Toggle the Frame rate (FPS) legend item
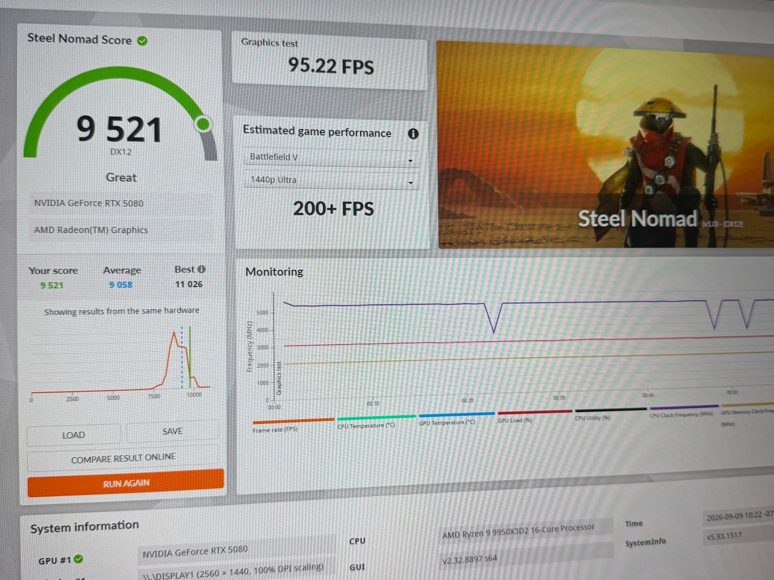 coord(293,425)
